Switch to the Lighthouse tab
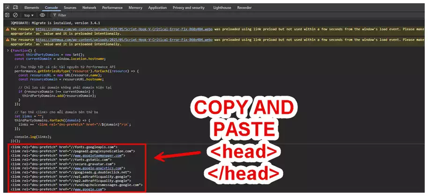Viewport: 428px width, 196px height. point(222,7)
